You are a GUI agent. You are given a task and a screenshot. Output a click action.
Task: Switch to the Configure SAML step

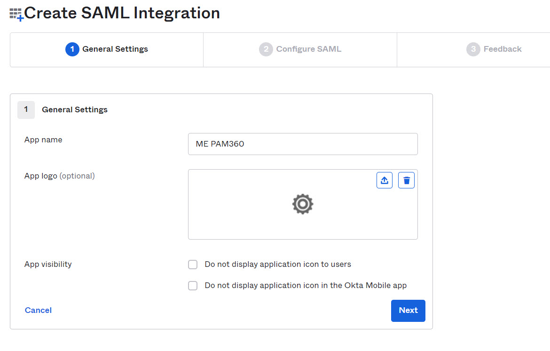[x=308, y=49]
